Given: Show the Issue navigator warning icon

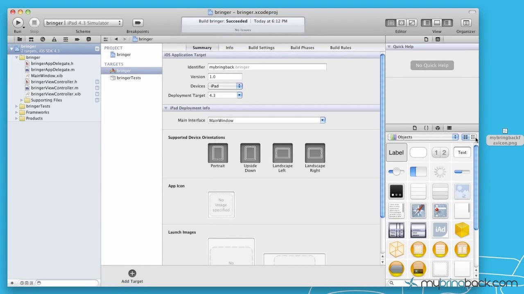Looking at the screenshot, I should (x=54, y=39).
